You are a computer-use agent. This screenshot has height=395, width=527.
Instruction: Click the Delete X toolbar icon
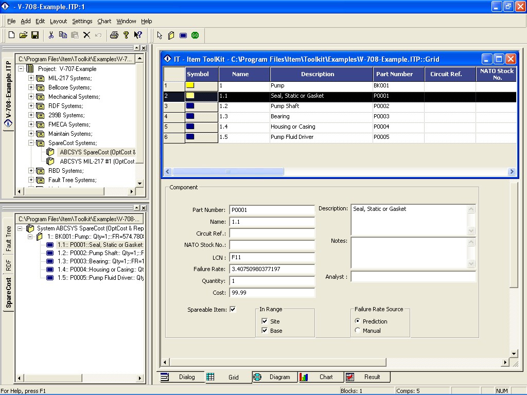(86, 35)
